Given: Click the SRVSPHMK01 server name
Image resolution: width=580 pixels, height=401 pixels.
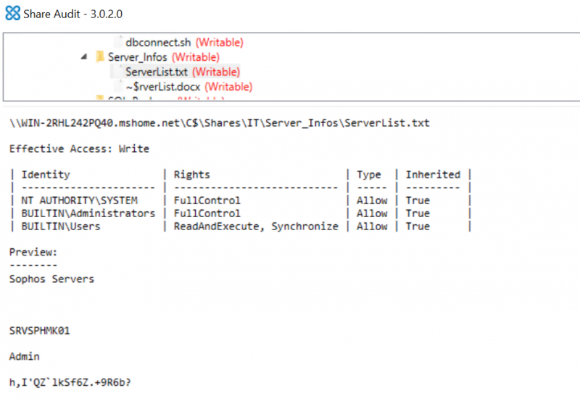Looking at the screenshot, I should [x=40, y=331].
